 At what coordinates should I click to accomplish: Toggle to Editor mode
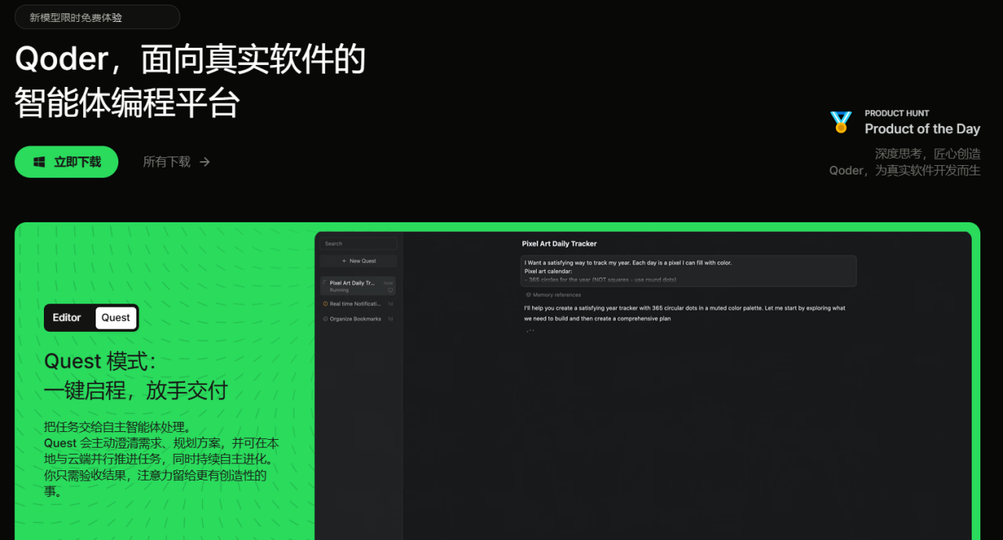coord(67,318)
